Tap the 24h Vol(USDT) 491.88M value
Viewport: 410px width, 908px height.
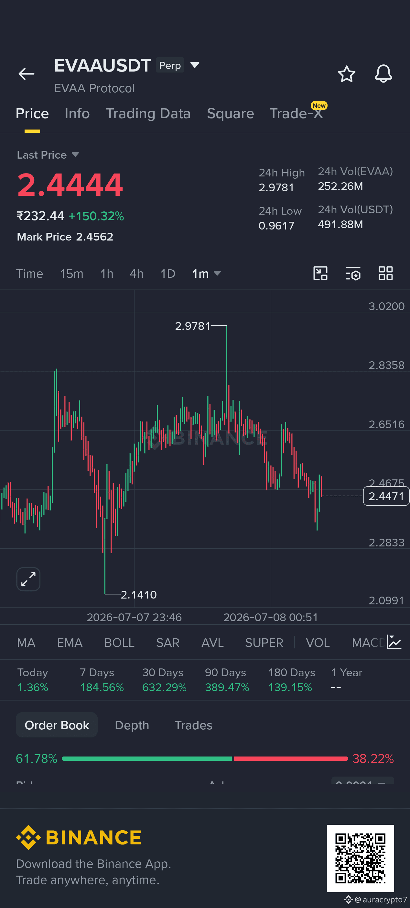click(340, 224)
